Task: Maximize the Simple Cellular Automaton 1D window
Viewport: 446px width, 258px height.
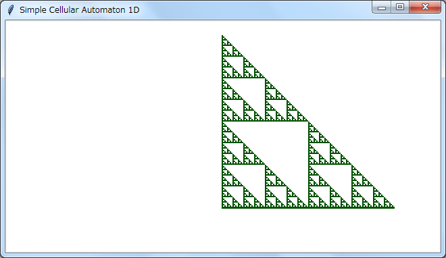Action: click(400, 7)
